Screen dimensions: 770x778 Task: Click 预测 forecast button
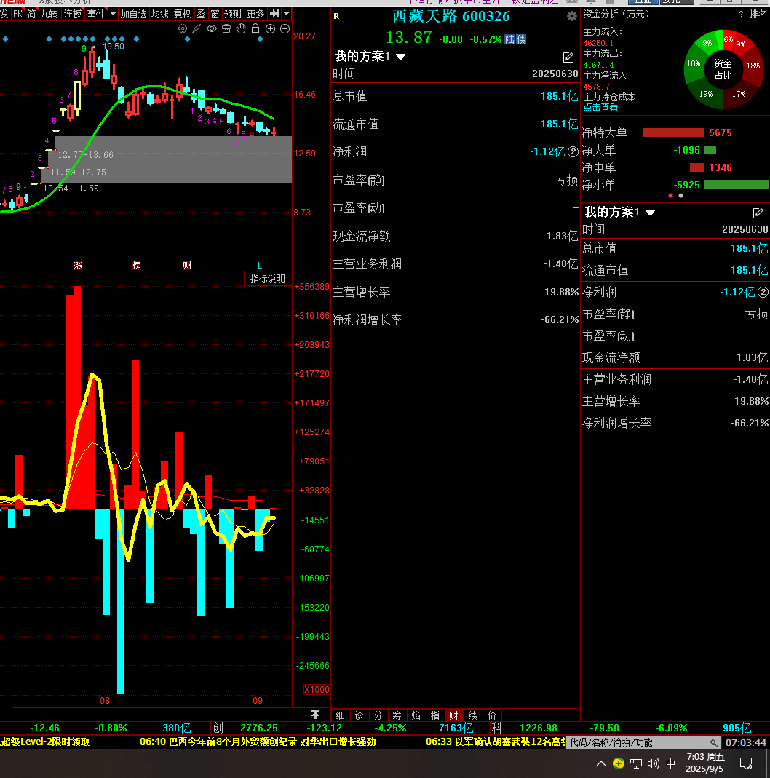[x=233, y=13]
